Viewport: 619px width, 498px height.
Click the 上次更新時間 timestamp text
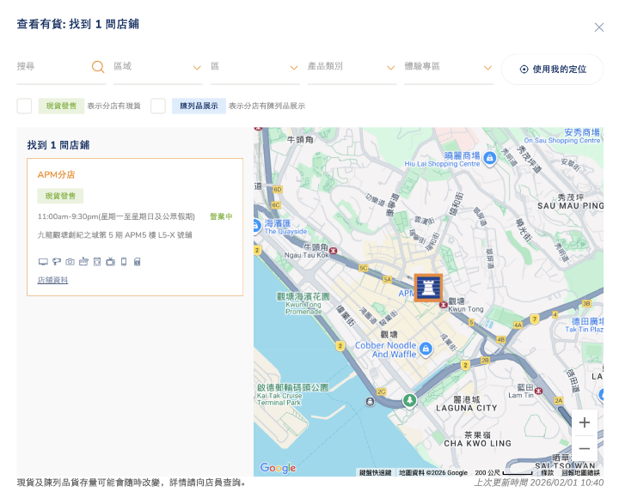pyautogui.click(x=538, y=483)
